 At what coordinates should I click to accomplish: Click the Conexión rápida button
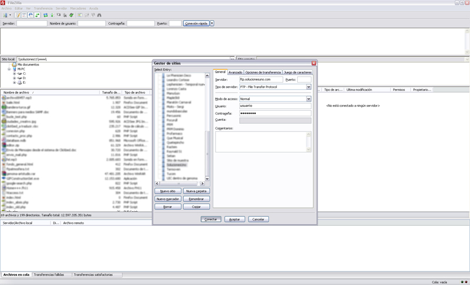point(196,23)
